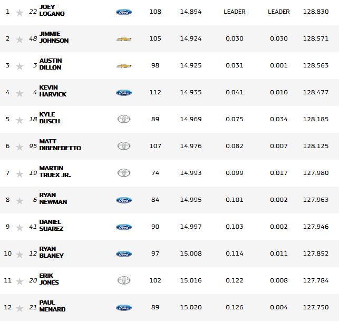339x322 pixels.
Task: Click the Ryan Blaney driver name
Action: tap(51, 252)
